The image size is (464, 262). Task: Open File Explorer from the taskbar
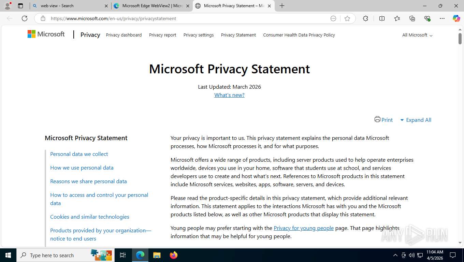[157, 255]
